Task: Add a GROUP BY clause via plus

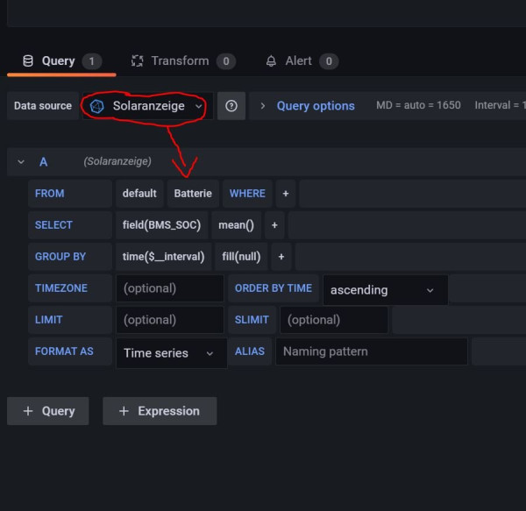Action: (x=281, y=257)
